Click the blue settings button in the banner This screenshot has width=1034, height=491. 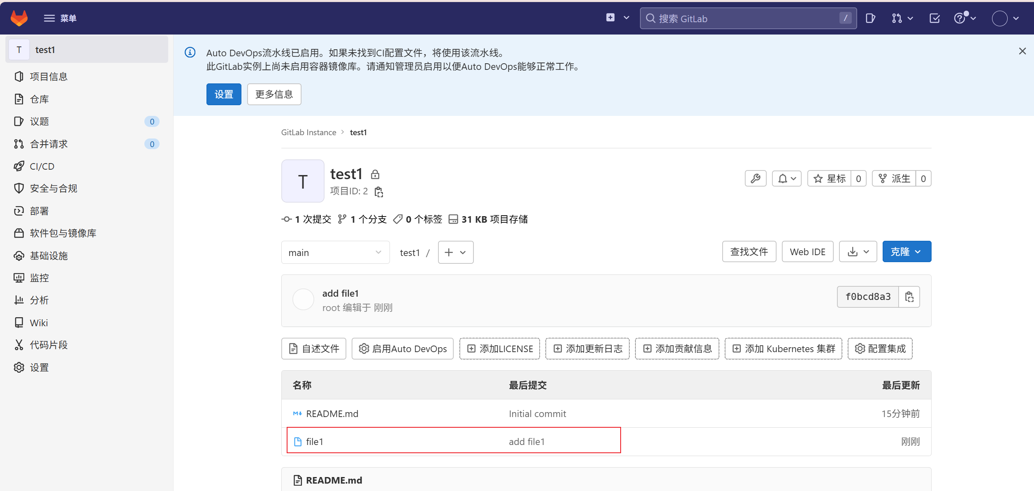click(224, 95)
